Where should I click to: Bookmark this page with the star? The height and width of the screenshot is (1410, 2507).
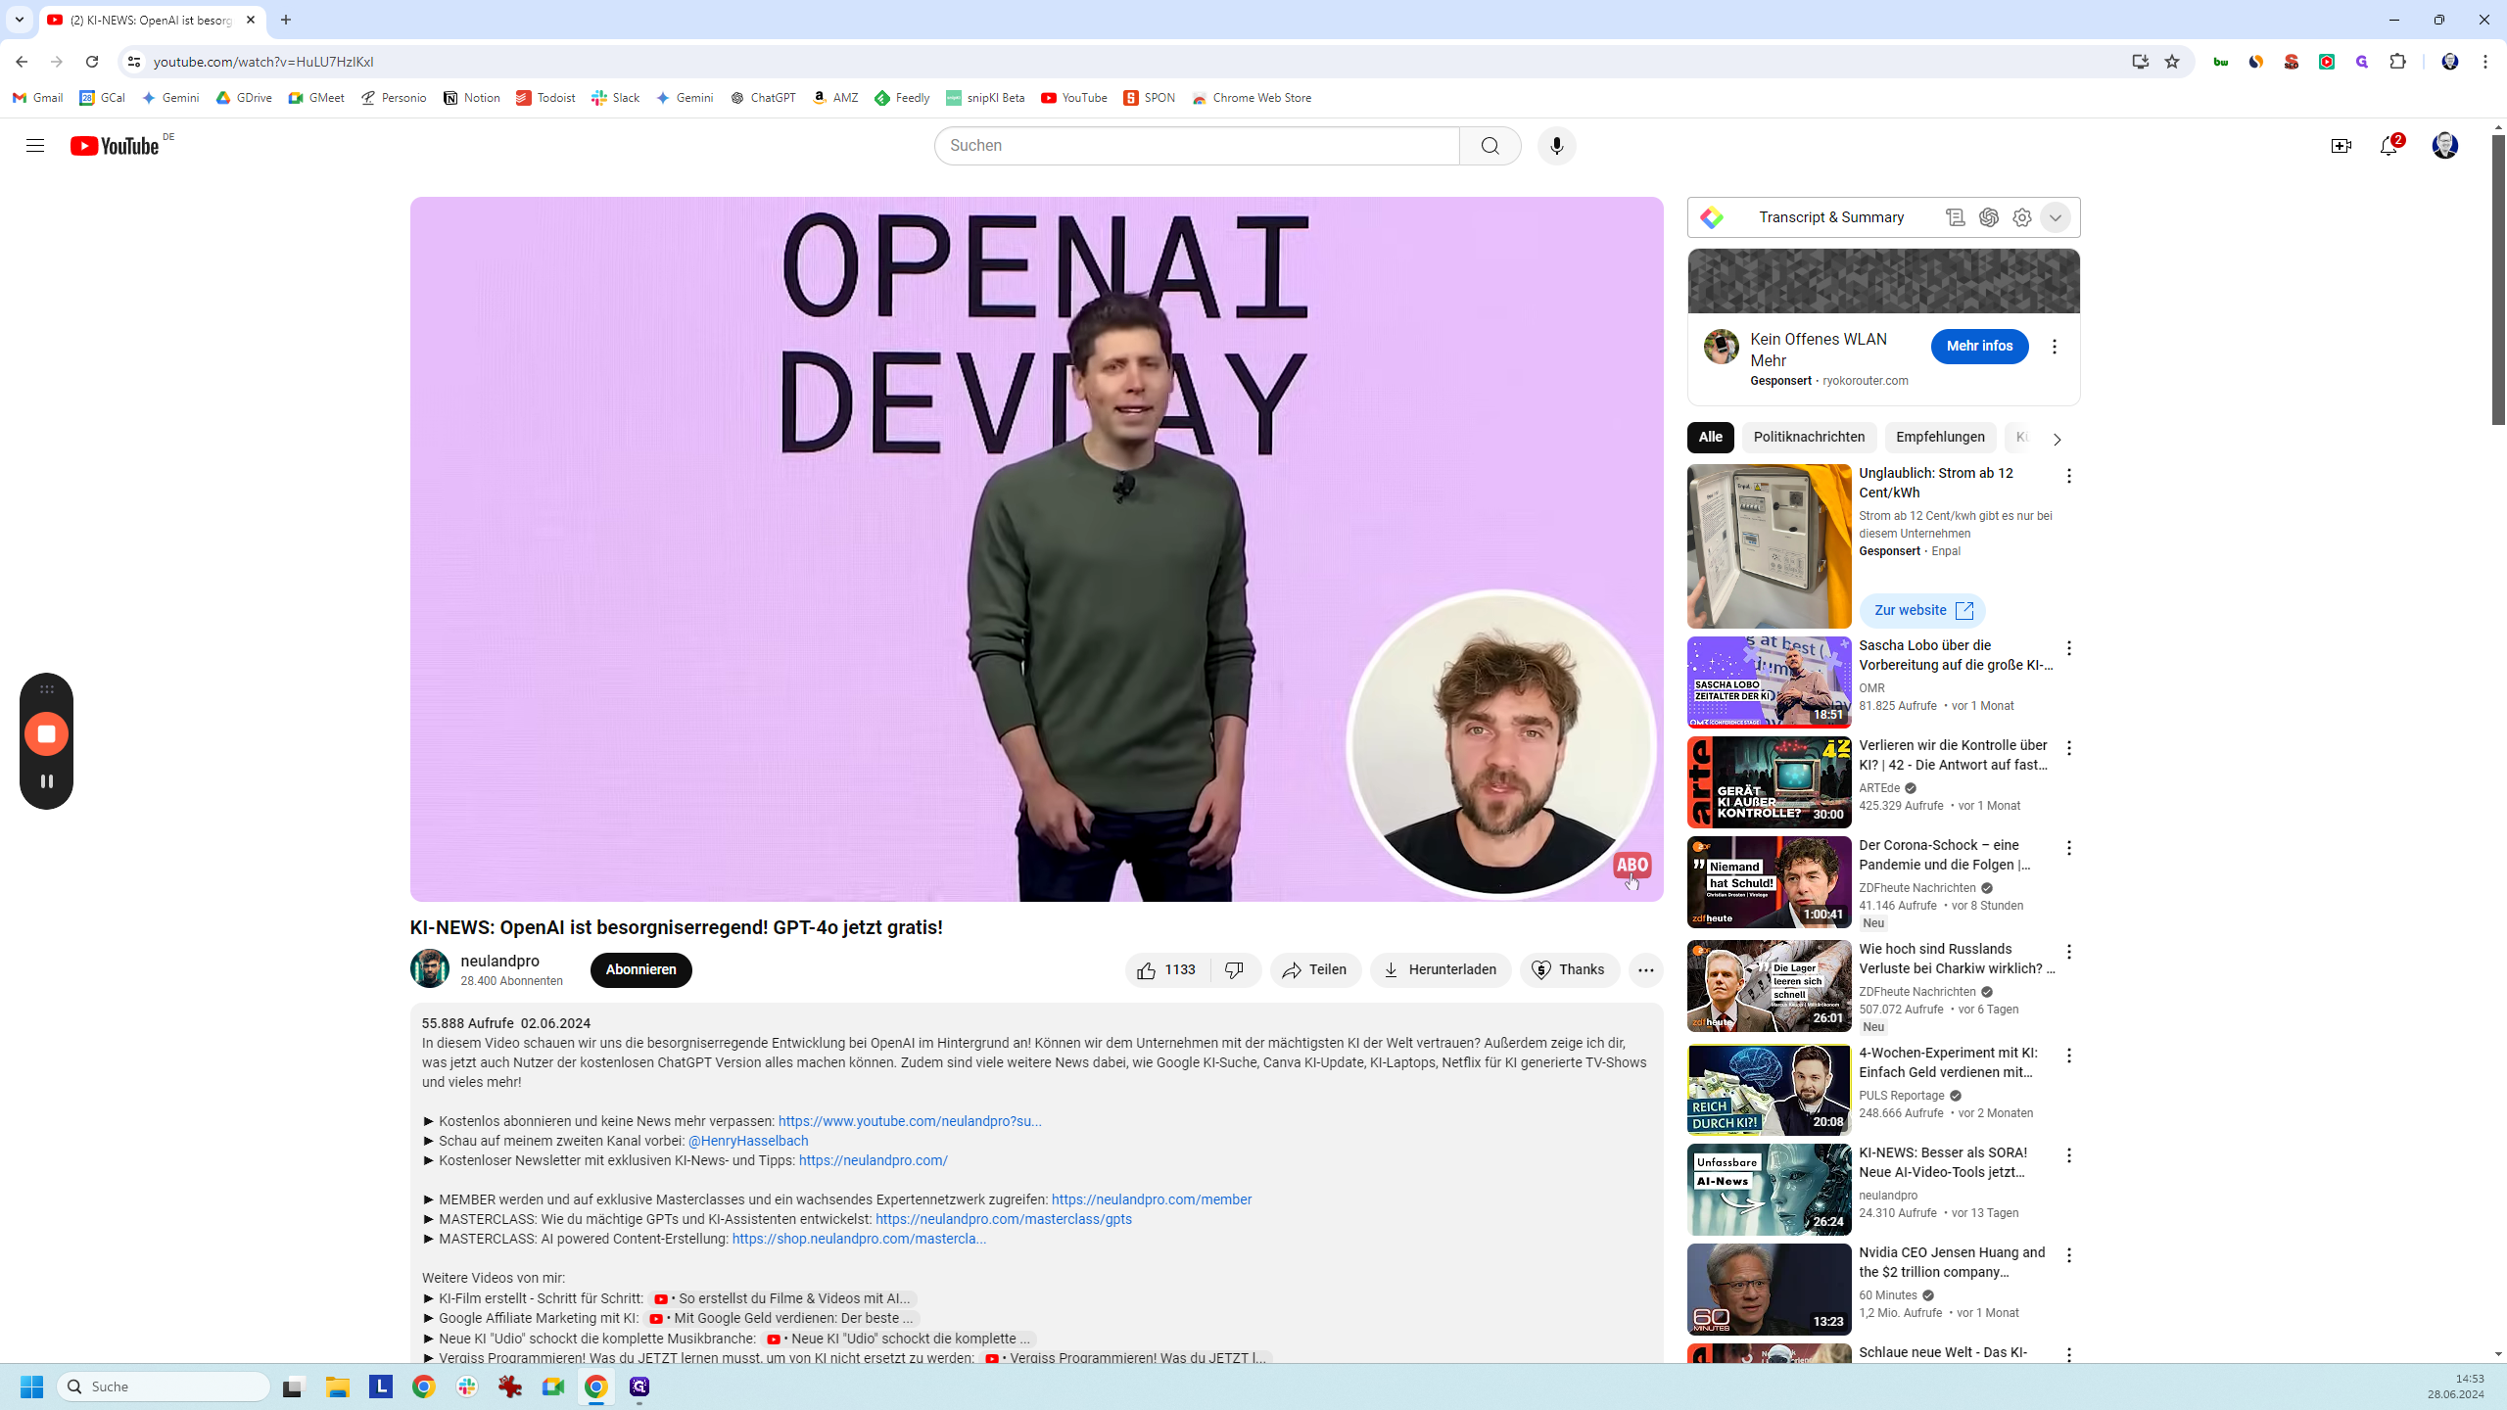pyautogui.click(x=2171, y=62)
